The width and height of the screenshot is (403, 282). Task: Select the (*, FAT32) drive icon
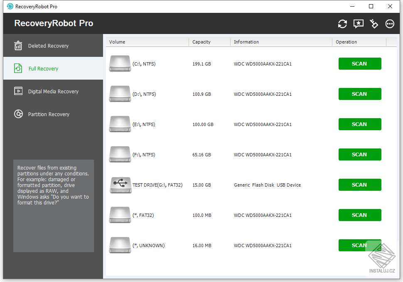pos(120,215)
